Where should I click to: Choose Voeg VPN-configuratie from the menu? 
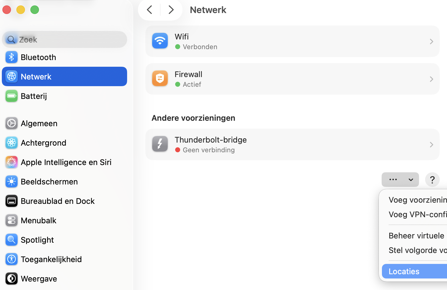click(x=417, y=214)
